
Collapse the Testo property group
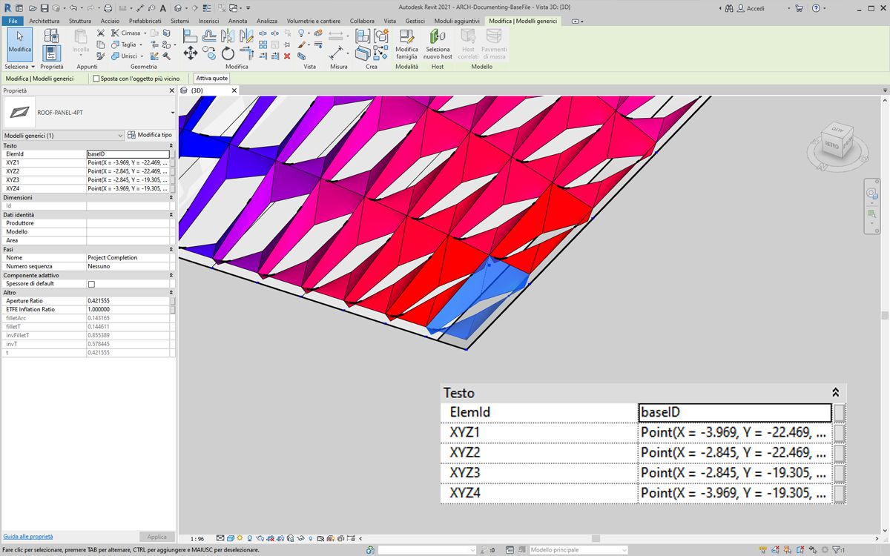[x=171, y=146]
